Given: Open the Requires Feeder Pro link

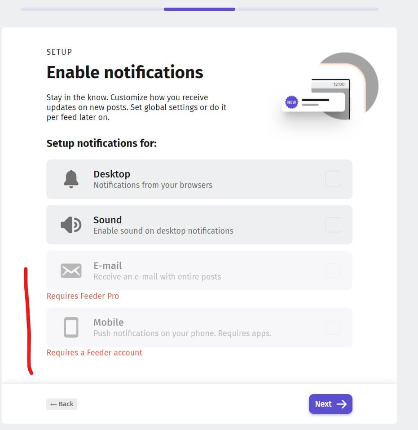Looking at the screenshot, I should [83, 296].
